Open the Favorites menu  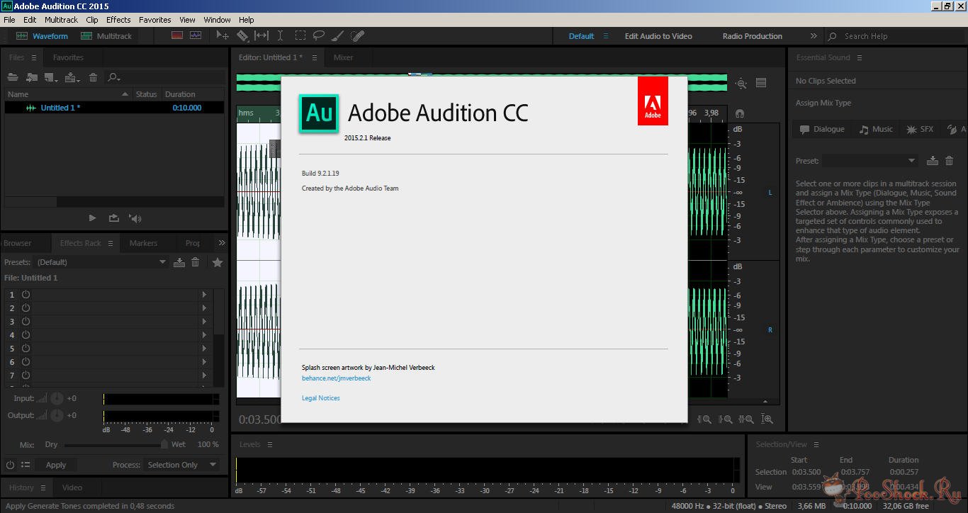(154, 20)
